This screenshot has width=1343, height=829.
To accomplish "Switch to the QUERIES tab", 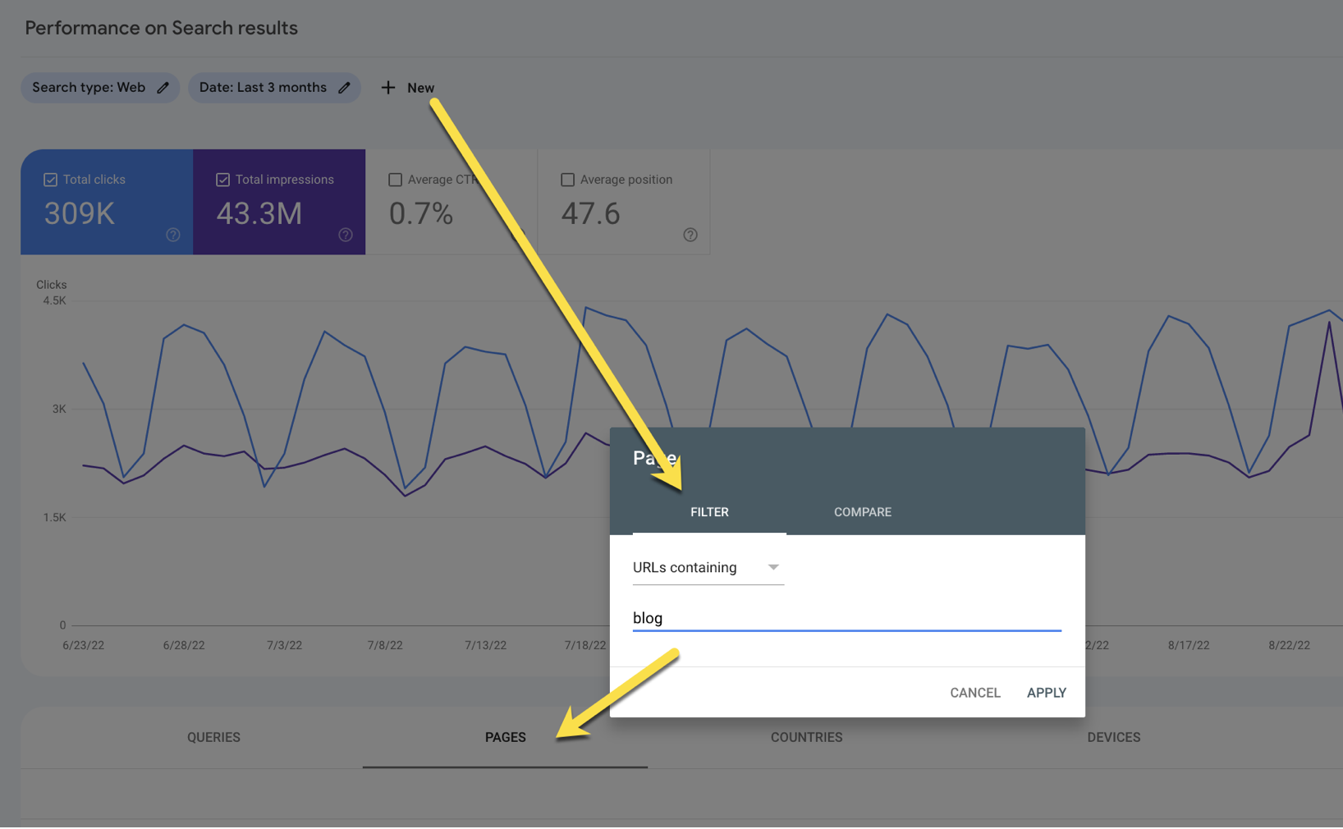I will click(x=213, y=737).
